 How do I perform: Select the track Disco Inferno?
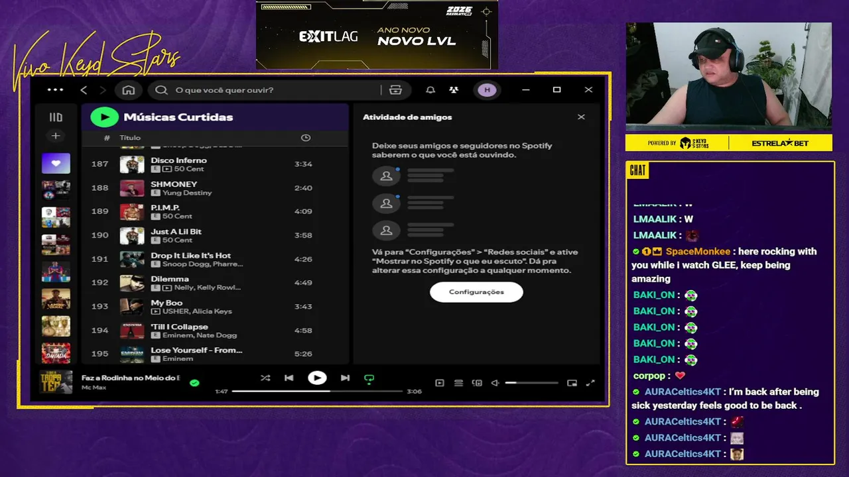click(x=179, y=160)
